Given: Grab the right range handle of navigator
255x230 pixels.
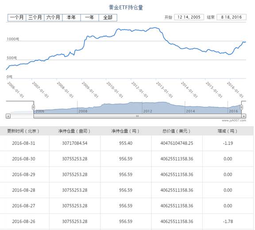Looking at the screenshot, I should pyautogui.click(x=242, y=107).
